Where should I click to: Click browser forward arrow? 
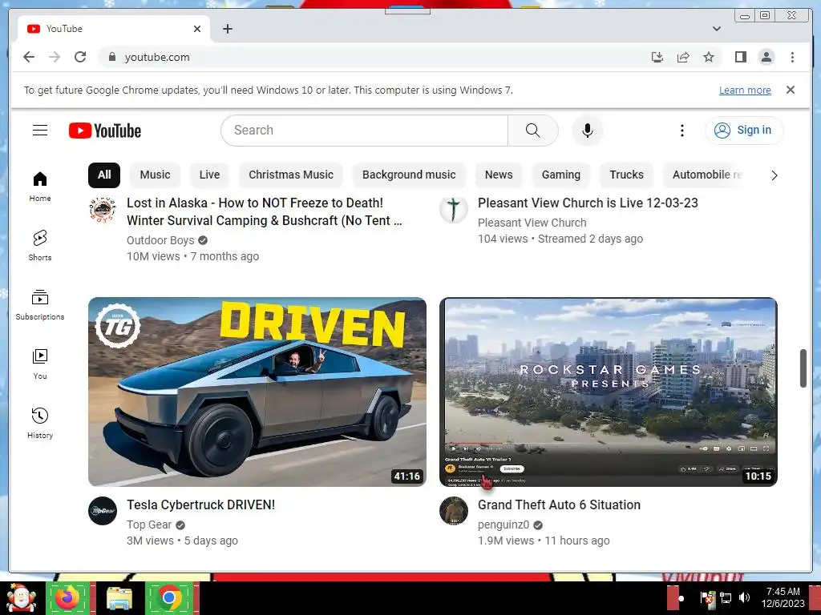[55, 57]
